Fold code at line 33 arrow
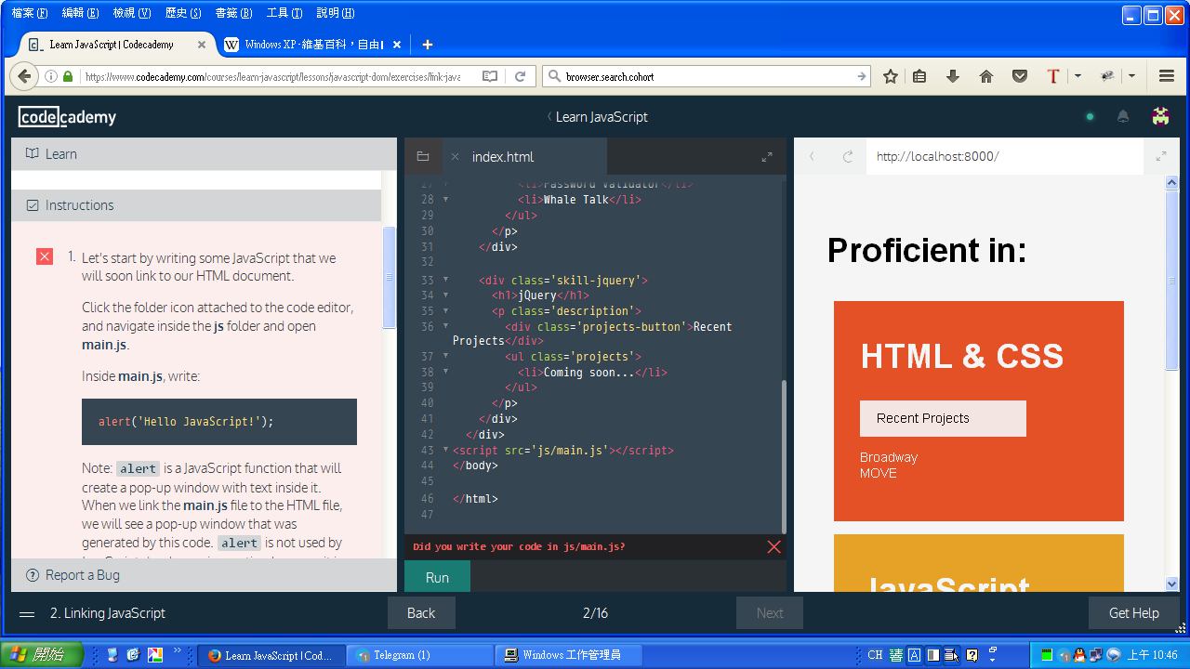The width and height of the screenshot is (1190, 669). point(445,280)
